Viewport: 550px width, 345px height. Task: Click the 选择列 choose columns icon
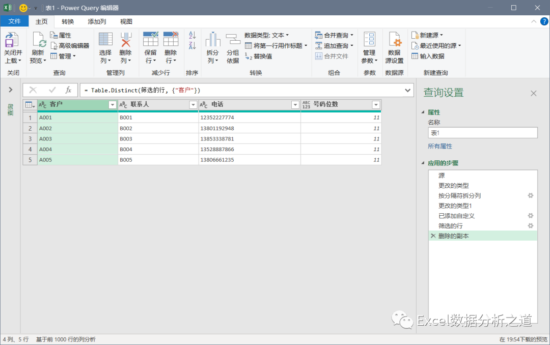[x=105, y=40]
